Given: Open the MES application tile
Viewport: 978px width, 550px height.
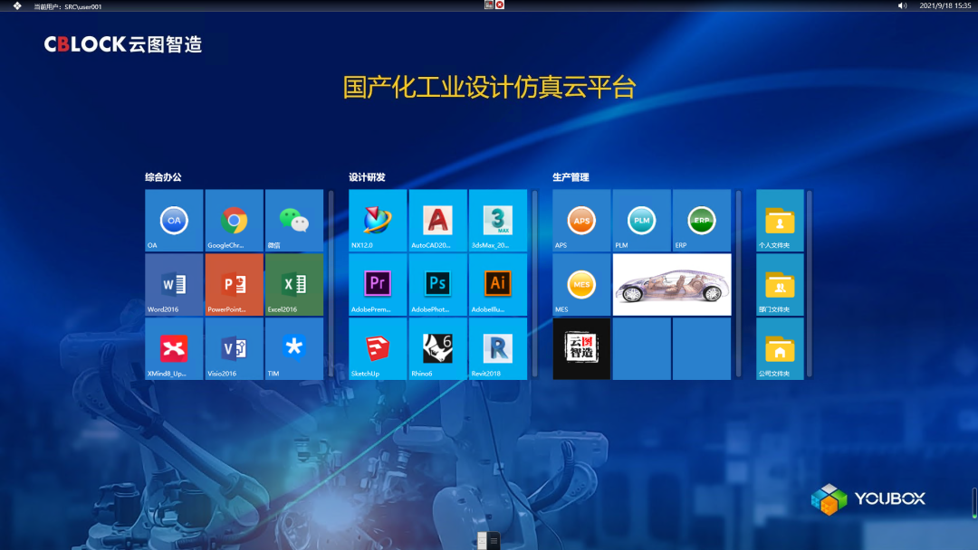Looking at the screenshot, I should [581, 285].
